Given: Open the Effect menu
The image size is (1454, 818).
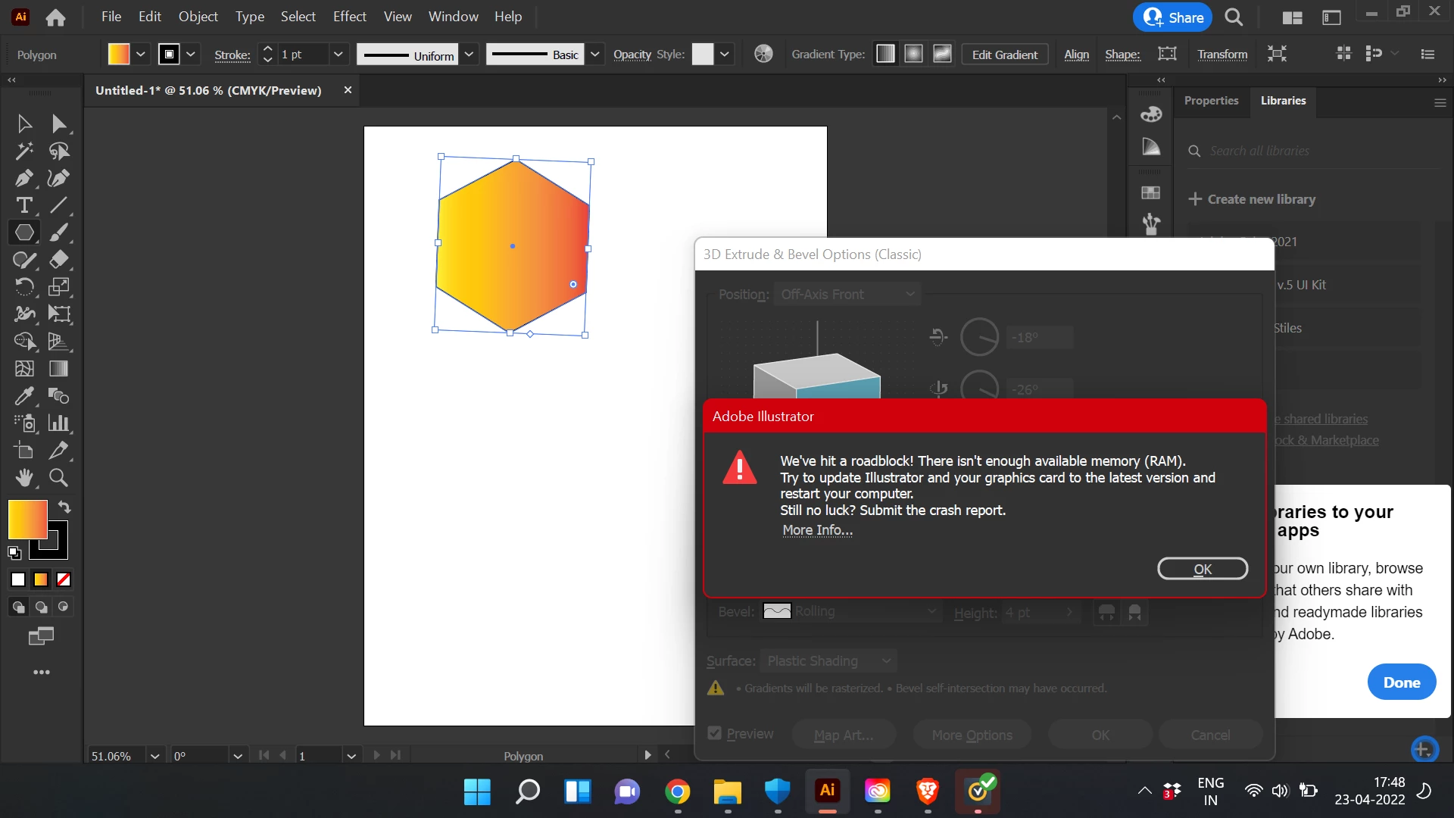Looking at the screenshot, I should pyautogui.click(x=349, y=17).
